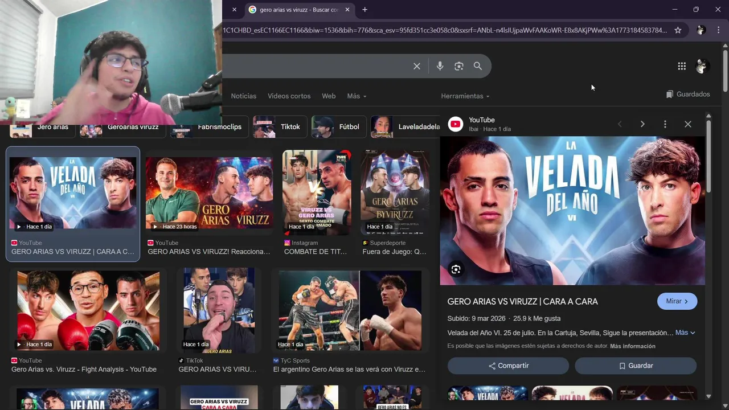Open first related thumbnail below Compartir
The height and width of the screenshot is (410, 729).
click(x=487, y=392)
